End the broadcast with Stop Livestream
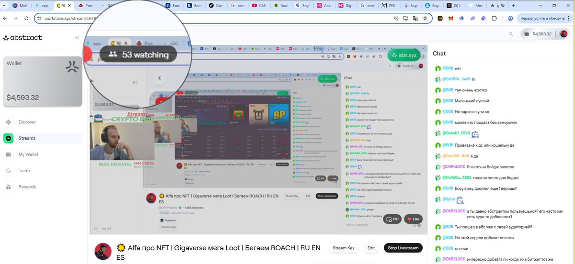Screen dimensions: 575x264 (403, 248)
